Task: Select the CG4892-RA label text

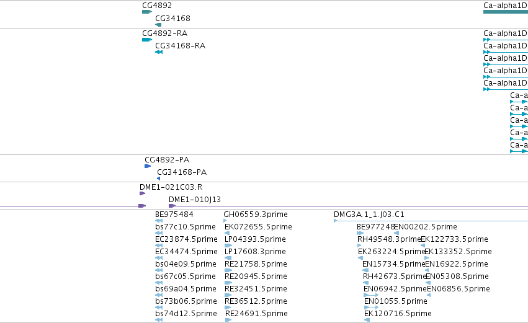Action: pos(164,33)
